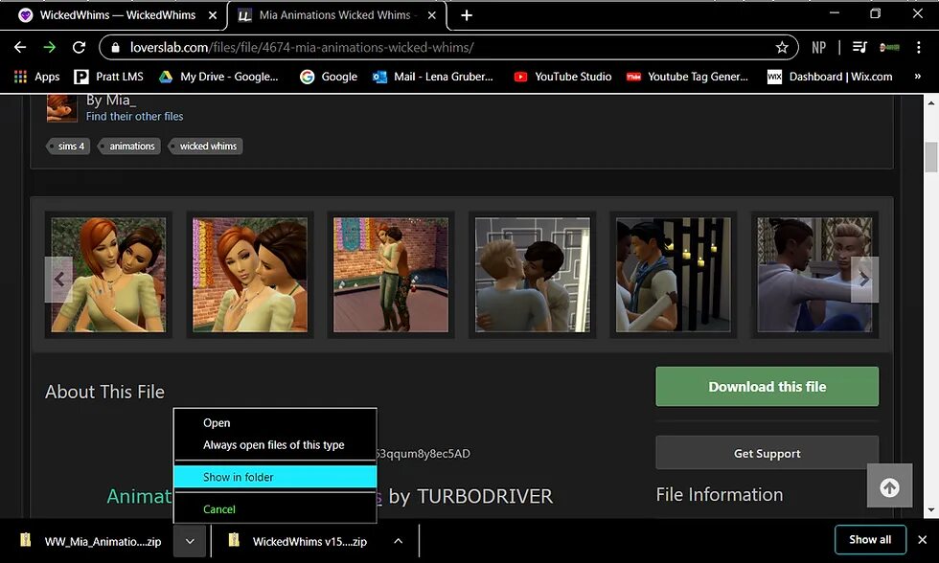Choose 'Show in folder' in the download menu
Screen dimensions: 939x563
pos(275,477)
